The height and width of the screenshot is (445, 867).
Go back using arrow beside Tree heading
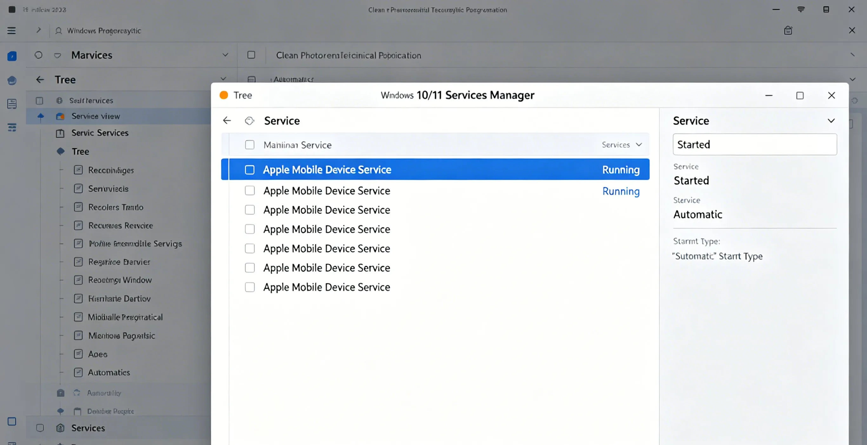pos(40,80)
